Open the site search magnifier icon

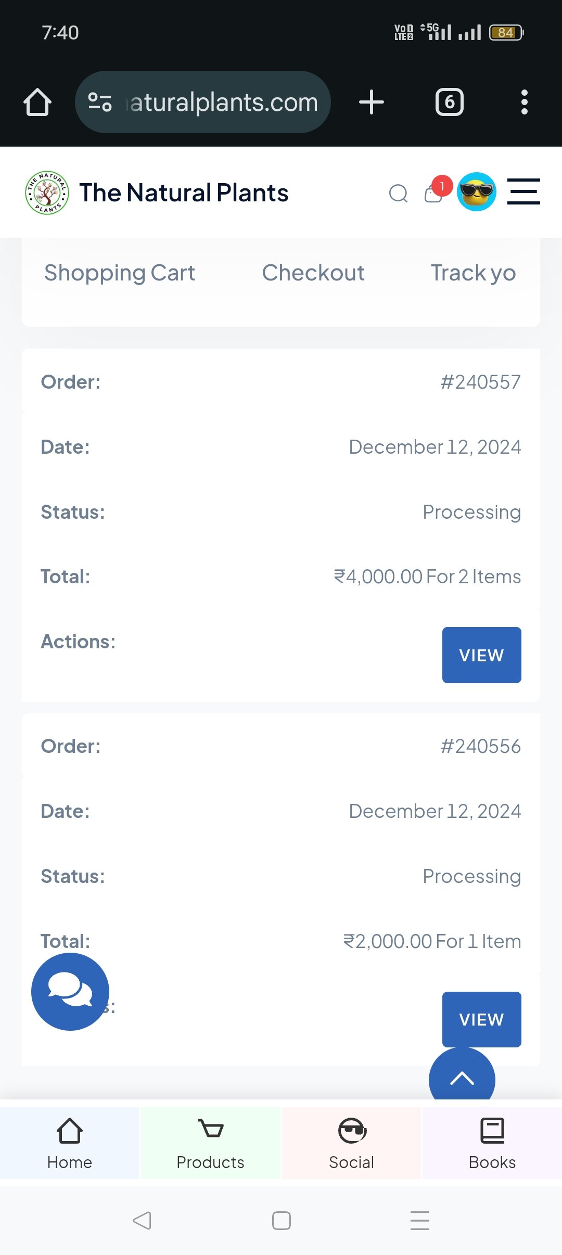tap(398, 194)
